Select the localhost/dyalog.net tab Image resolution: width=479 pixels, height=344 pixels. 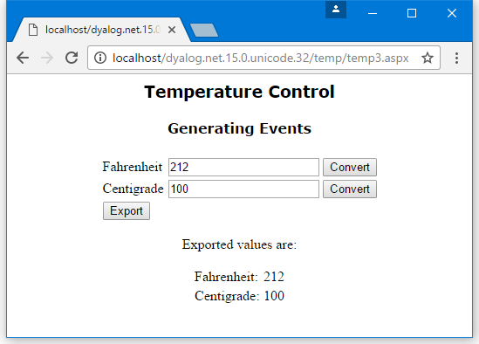[x=101, y=30]
